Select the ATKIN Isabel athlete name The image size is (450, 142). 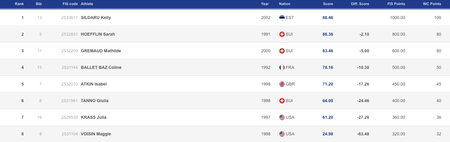[94, 84]
